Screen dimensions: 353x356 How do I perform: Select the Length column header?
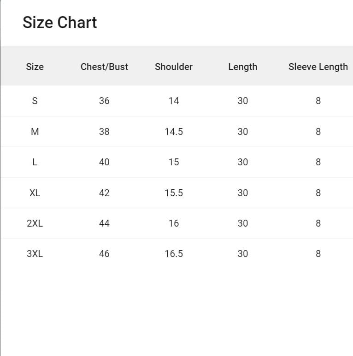[243, 67]
